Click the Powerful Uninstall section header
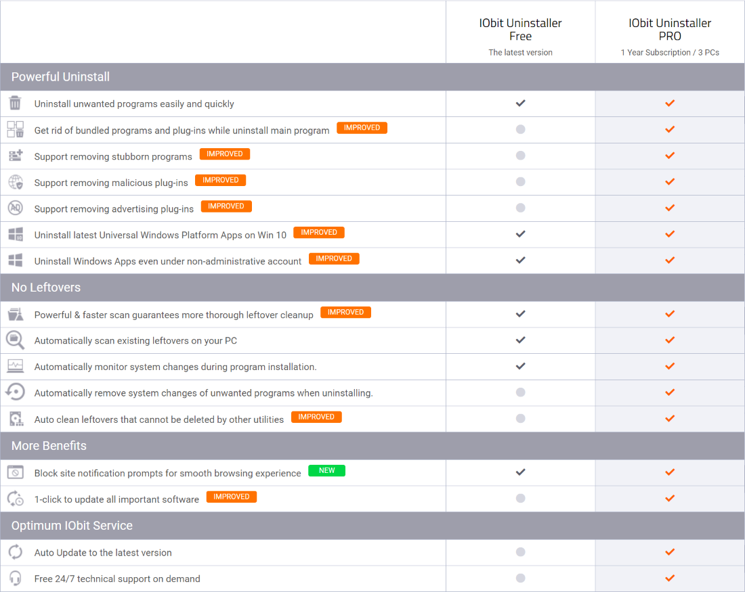The height and width of the screenshot is (592, 745). 60,77
